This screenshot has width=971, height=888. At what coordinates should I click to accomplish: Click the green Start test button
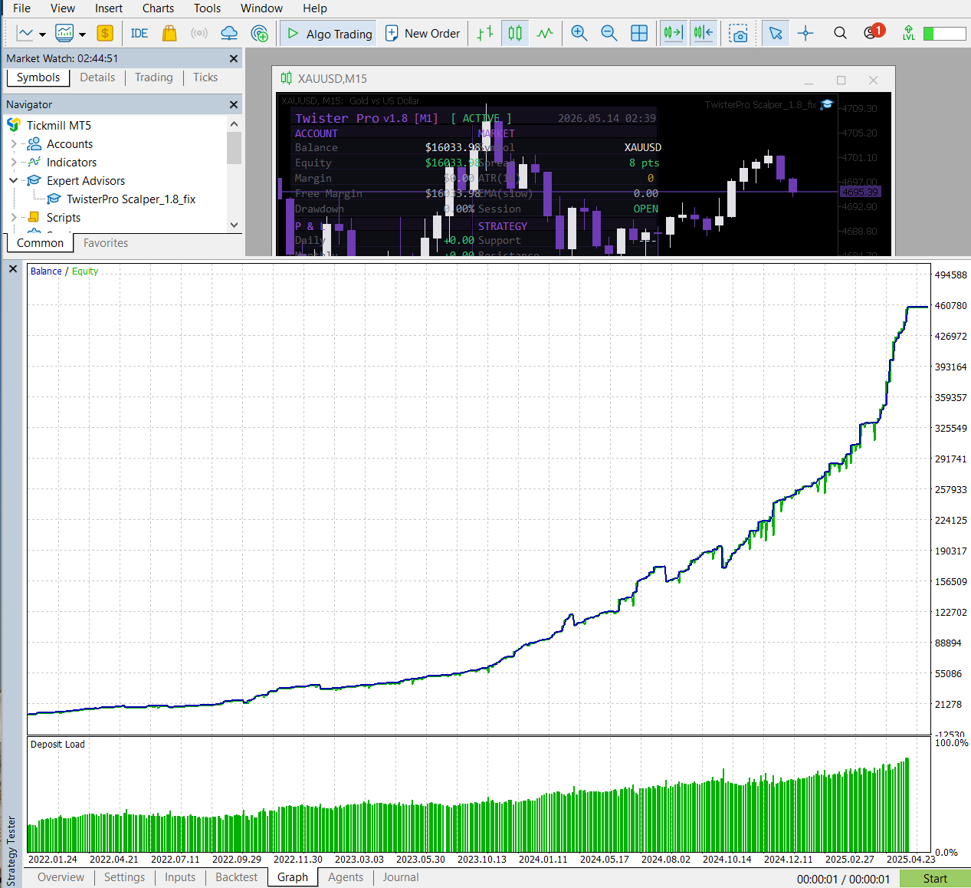coord(935,879)
